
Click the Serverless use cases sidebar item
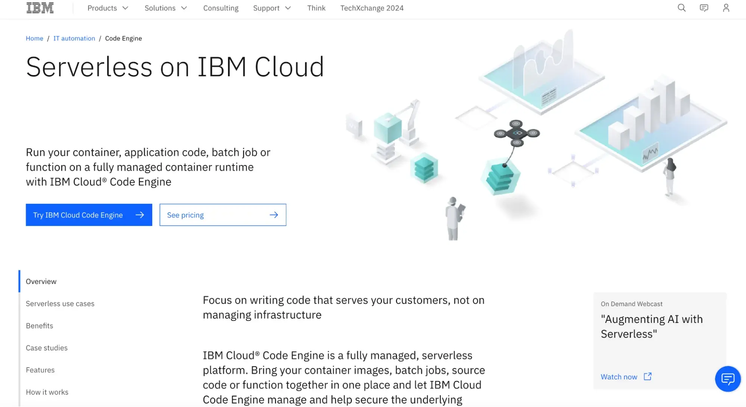60,303
